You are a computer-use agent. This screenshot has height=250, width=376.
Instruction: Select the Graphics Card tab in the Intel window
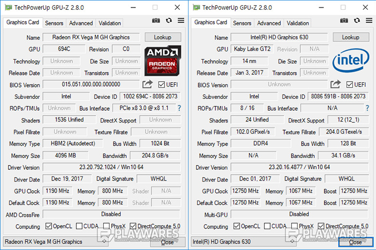click(211, 23)
